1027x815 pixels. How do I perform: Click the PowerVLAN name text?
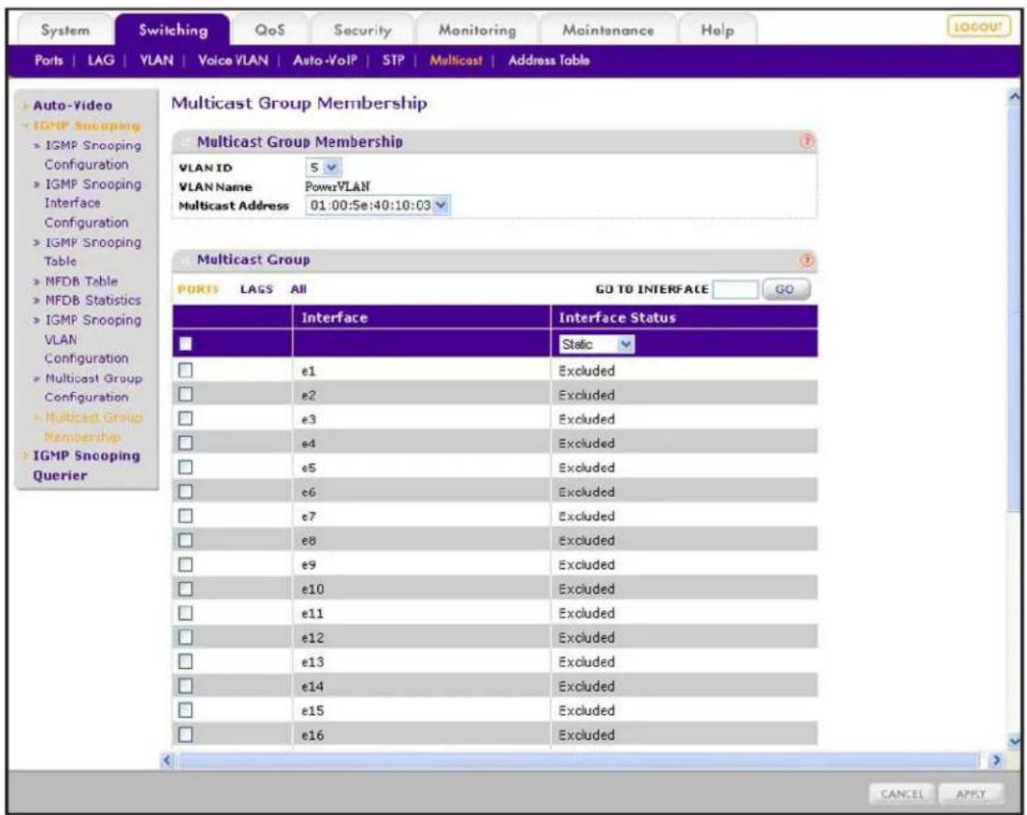(338, 186)
